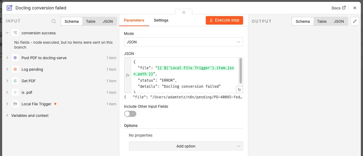Switch Input view to Schema
Viewport: 363px width, 156px height.
click(x=72, y=21)
